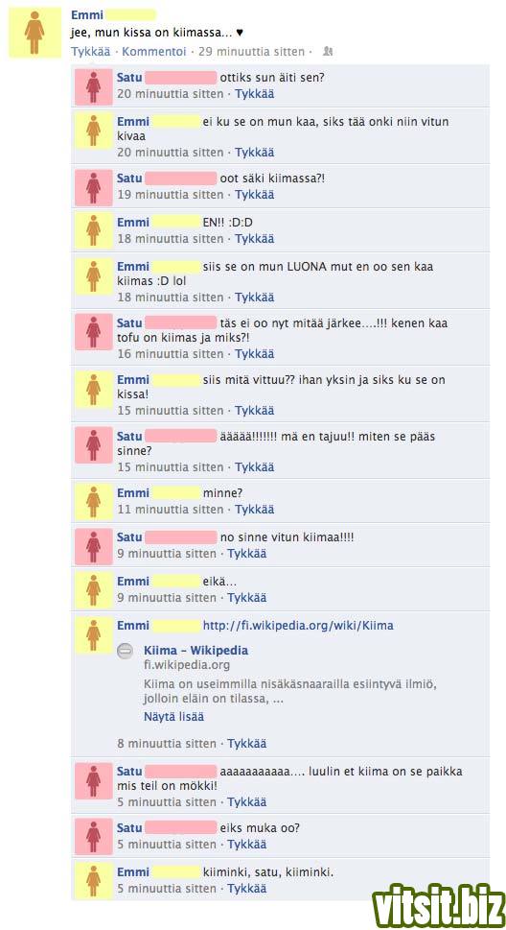Click the '29 minuuttia sitten' post timestamp

(x=251, y=52)
